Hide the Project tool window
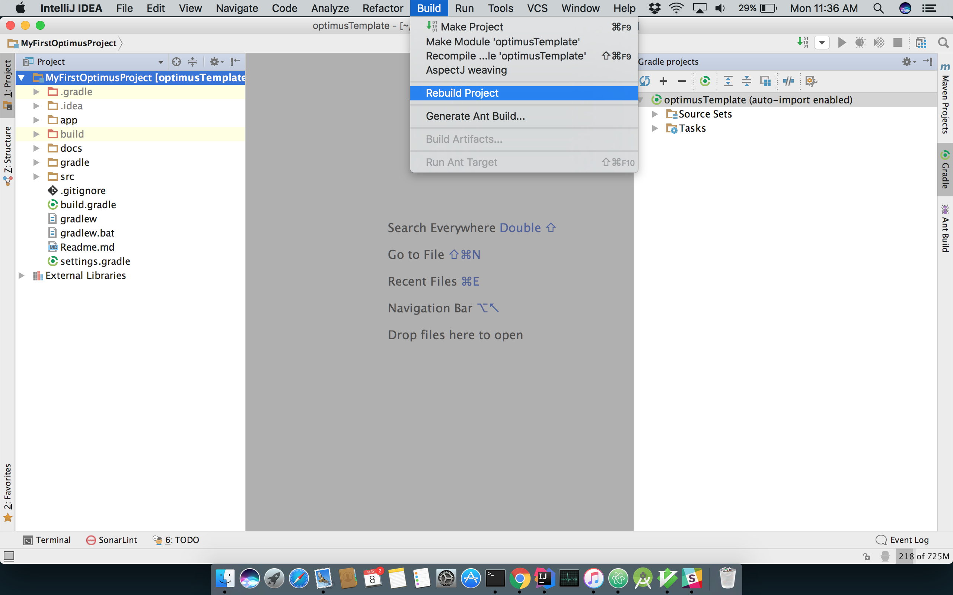Viewport: 953px width, 595px height. 235,61
